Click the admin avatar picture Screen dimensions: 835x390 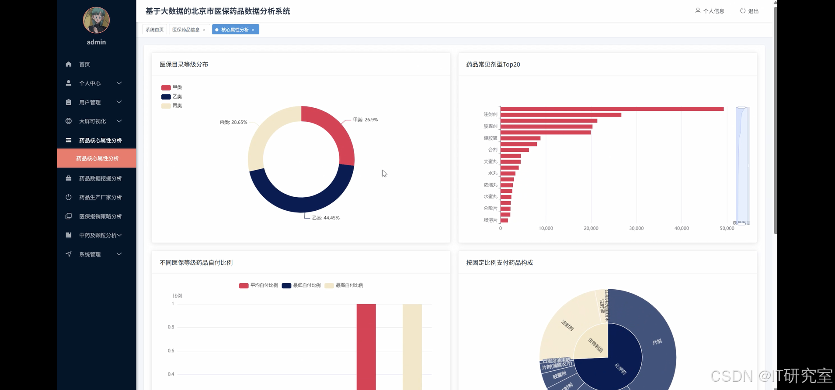pos(96,20)
